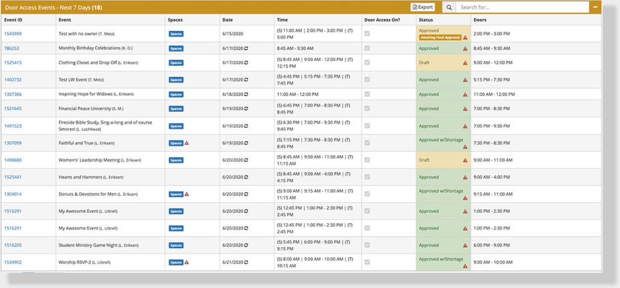Click Doors time 6:00 PM - 9:00 PM
This screenshot has height=288, width=620.
(492, 245)
